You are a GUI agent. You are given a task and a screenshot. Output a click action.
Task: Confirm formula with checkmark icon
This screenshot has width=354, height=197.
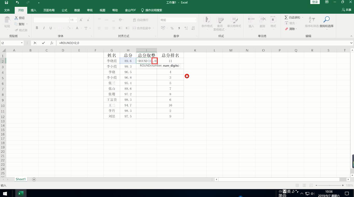click(x=43, y=43)
